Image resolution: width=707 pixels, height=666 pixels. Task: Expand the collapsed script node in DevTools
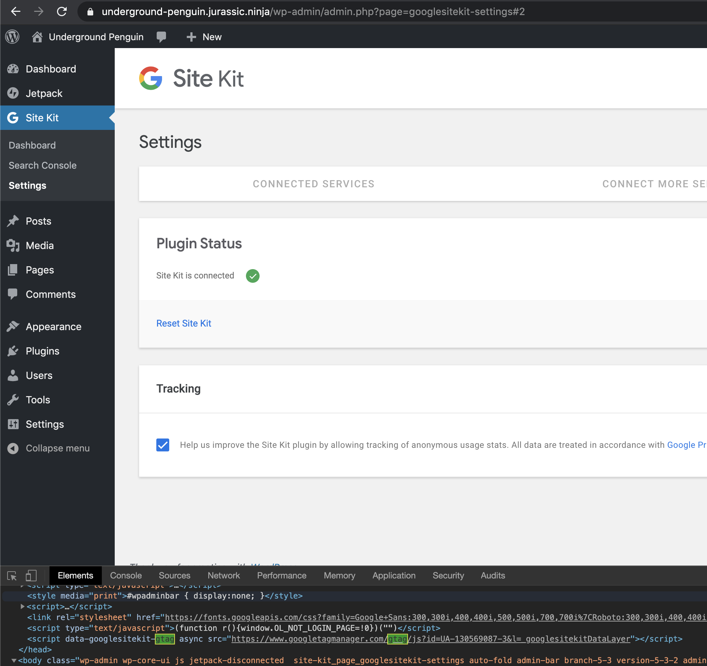tap(22, 606)
